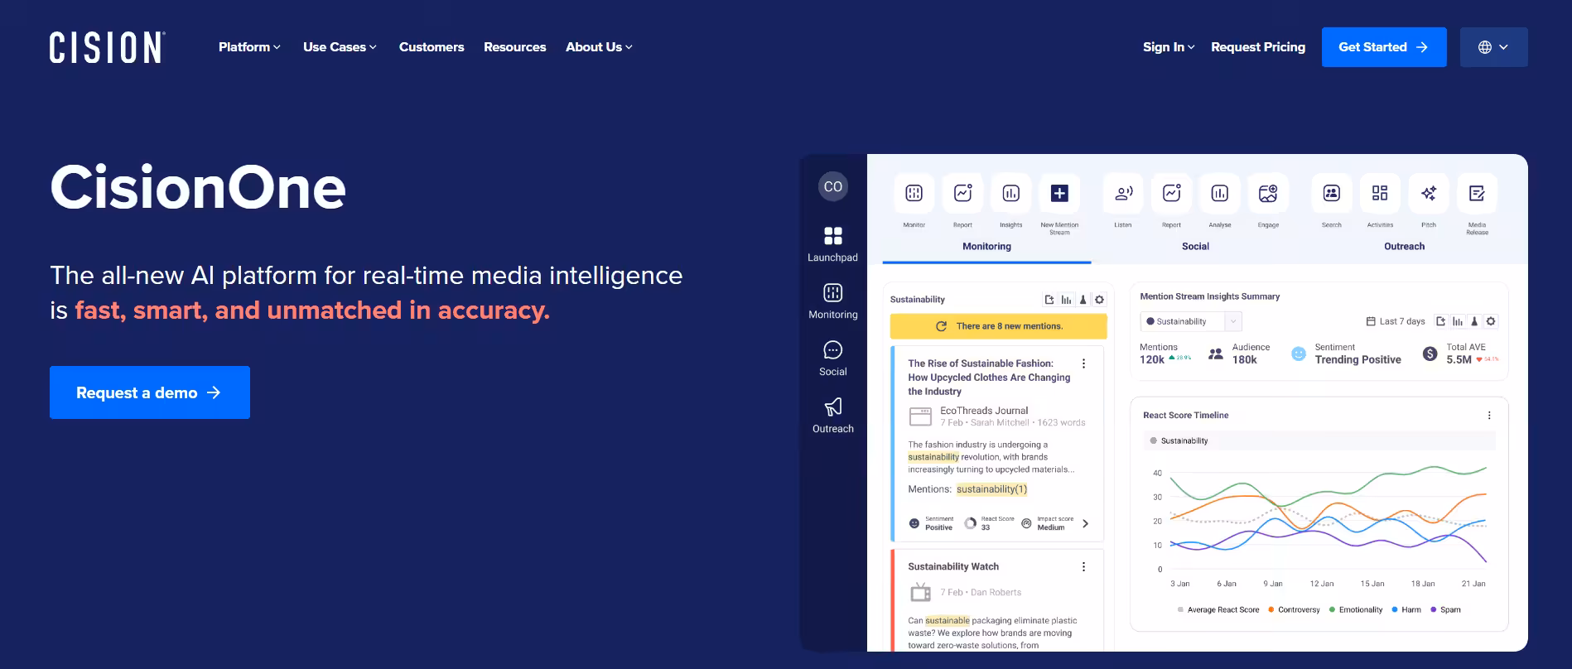Click the 'There are 8 new mentions' banner
This screenshot has width=1572, height=669.
pos(998,326)
